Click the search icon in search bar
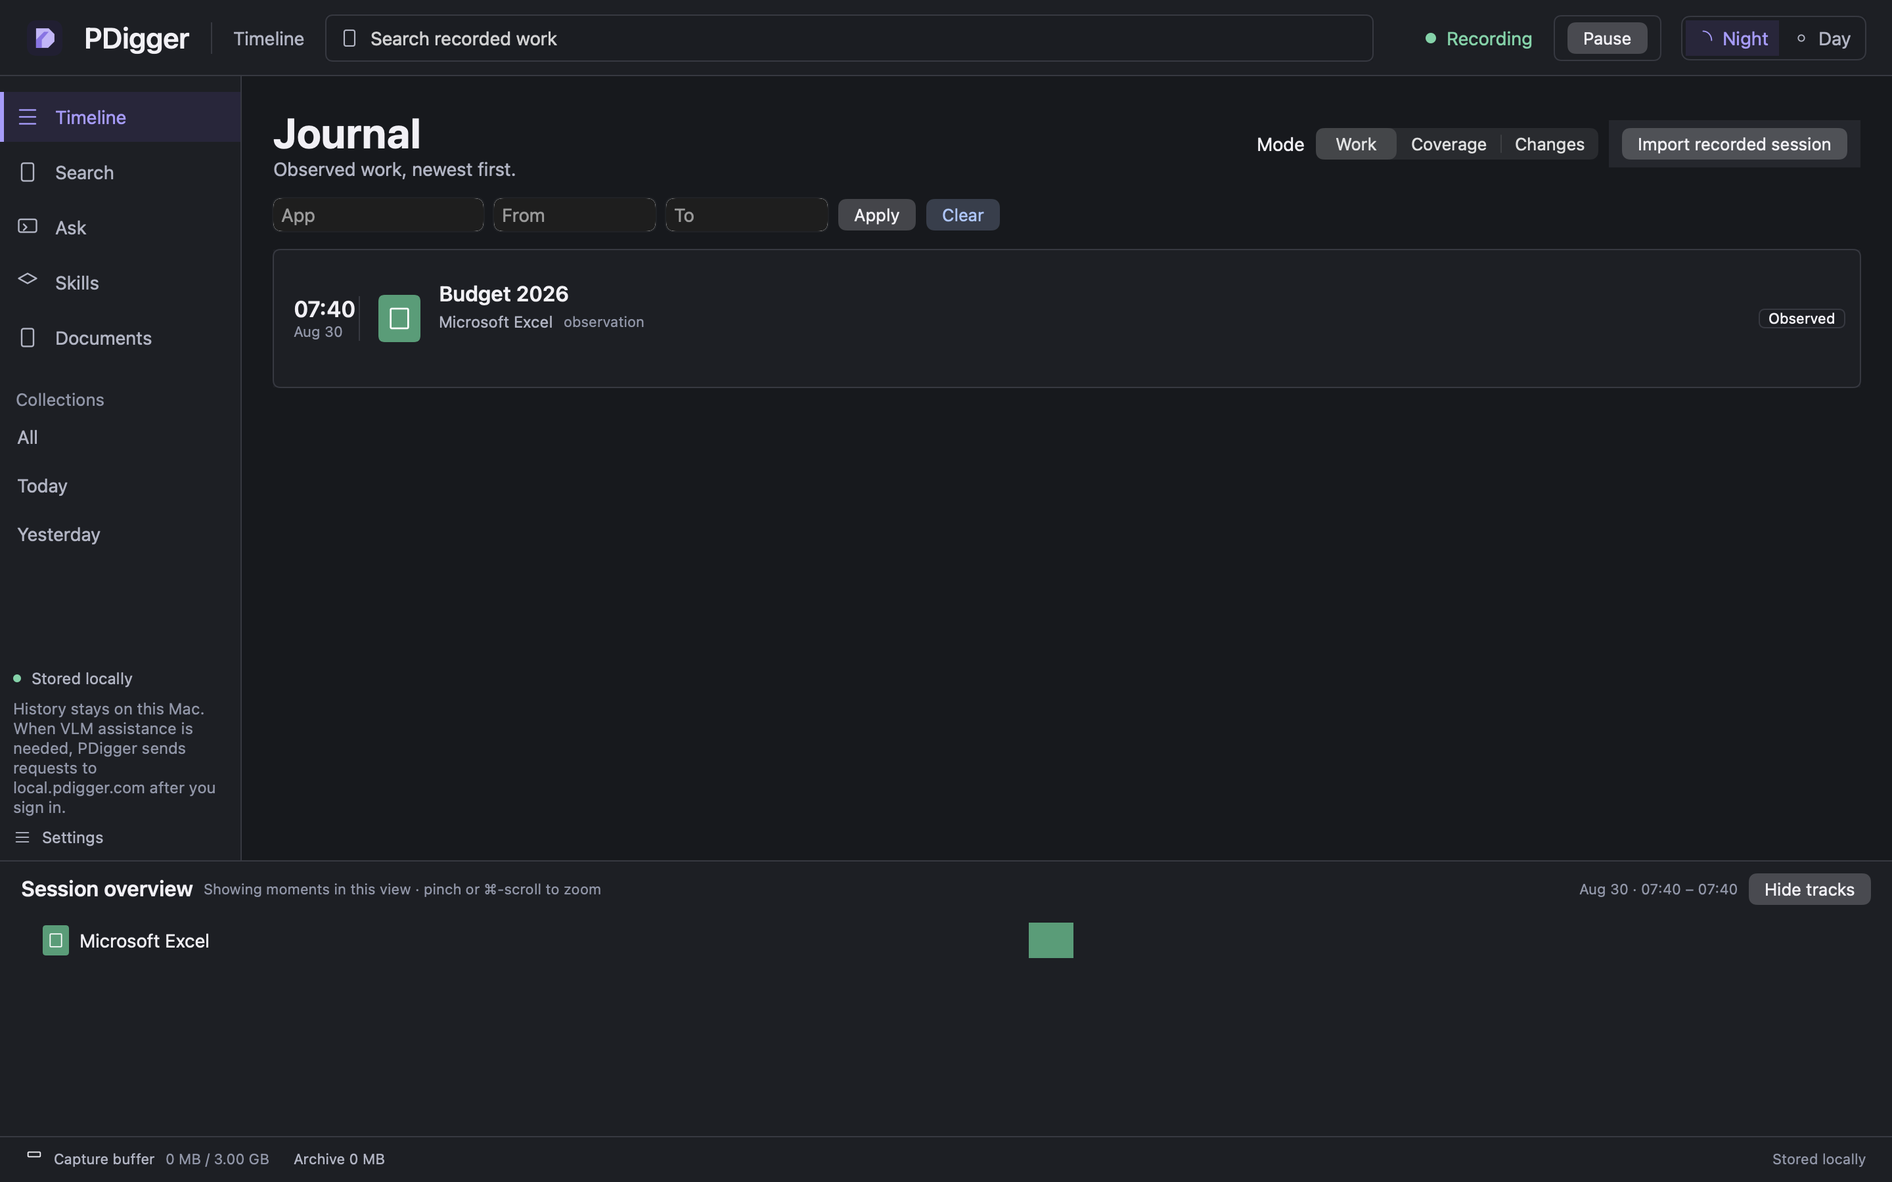Image resolution: width=1892 pixels, height=1182 pixels. [349, 38]
